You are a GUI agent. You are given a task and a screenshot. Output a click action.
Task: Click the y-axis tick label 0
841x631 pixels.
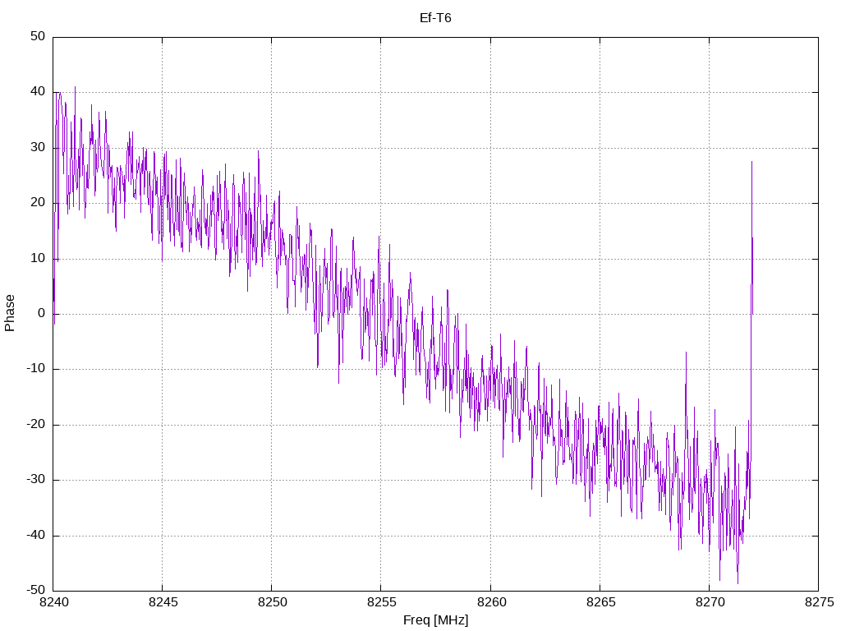pos(42,314)
